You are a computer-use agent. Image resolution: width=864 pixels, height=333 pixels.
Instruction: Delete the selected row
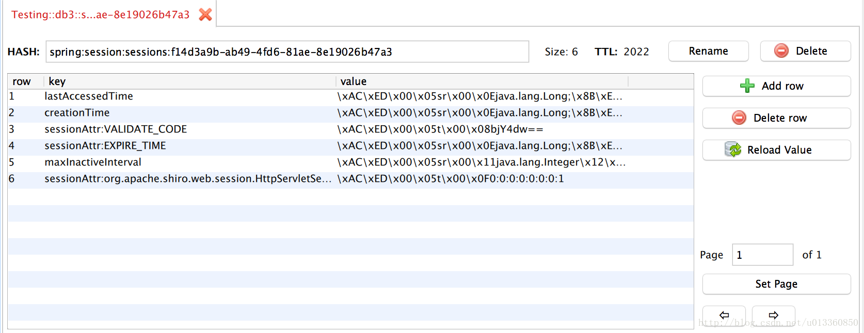(x=776, y=118)
